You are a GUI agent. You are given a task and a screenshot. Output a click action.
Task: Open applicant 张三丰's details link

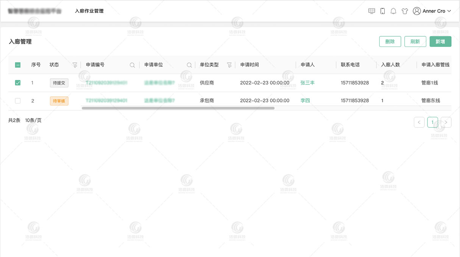click(x=307, y=83)
